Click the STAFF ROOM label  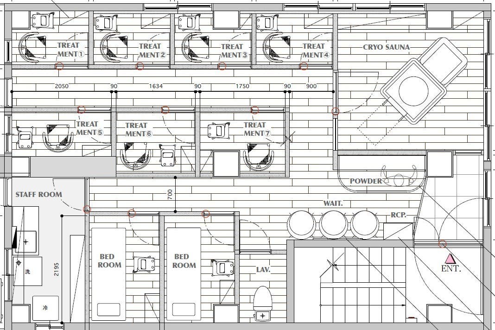[38, 195]
